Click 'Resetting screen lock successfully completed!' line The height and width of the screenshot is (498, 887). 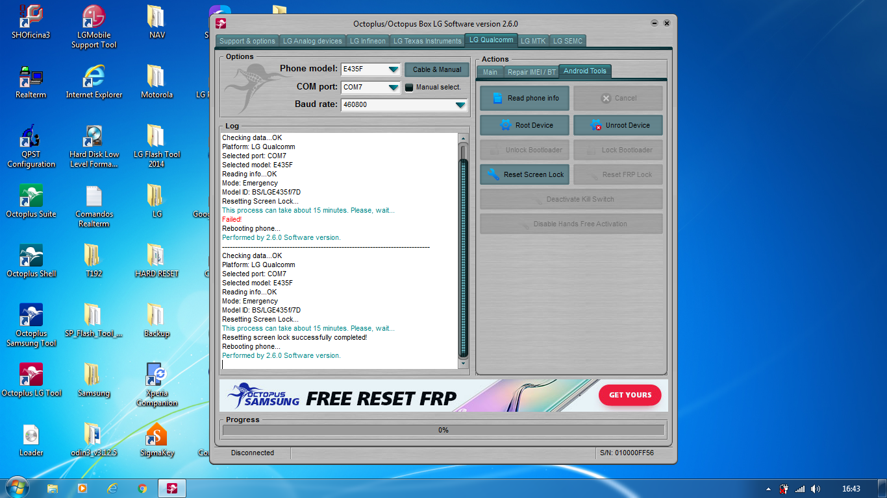294,337
